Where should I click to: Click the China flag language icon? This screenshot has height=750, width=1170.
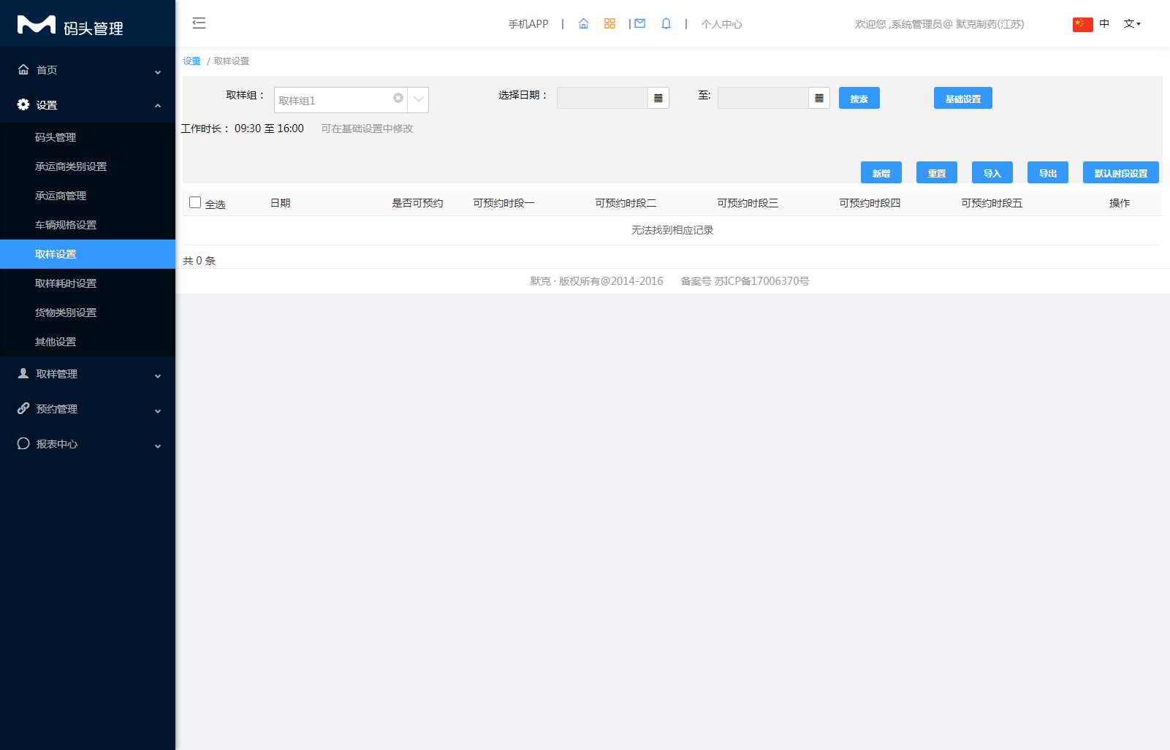(1083, 24)
